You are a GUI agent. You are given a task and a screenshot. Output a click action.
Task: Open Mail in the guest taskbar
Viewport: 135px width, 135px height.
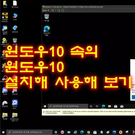[x=122, y=106]
